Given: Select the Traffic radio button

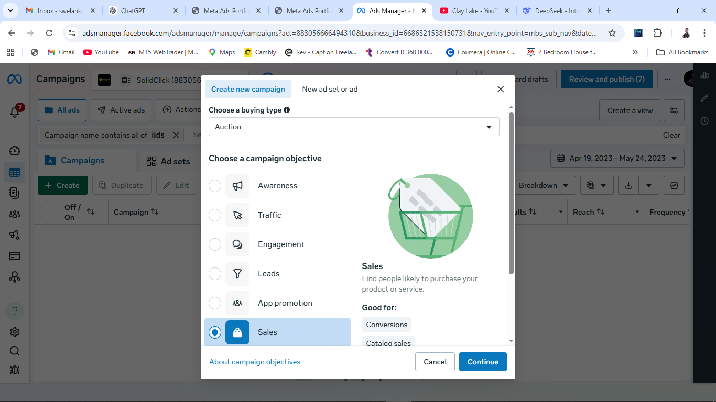Looking at the screenshot, I should pos(215,215).
